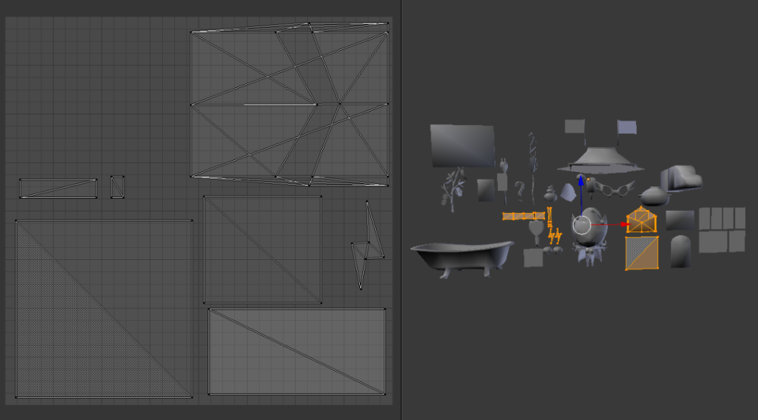Image resolution: width=758 pixels, height=420 pixels.
Task: Select the wide bottom-right UV island rectangle
Action: click(x=297, y=352)
